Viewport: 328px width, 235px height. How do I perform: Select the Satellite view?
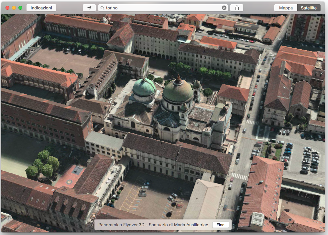[309, 8]
